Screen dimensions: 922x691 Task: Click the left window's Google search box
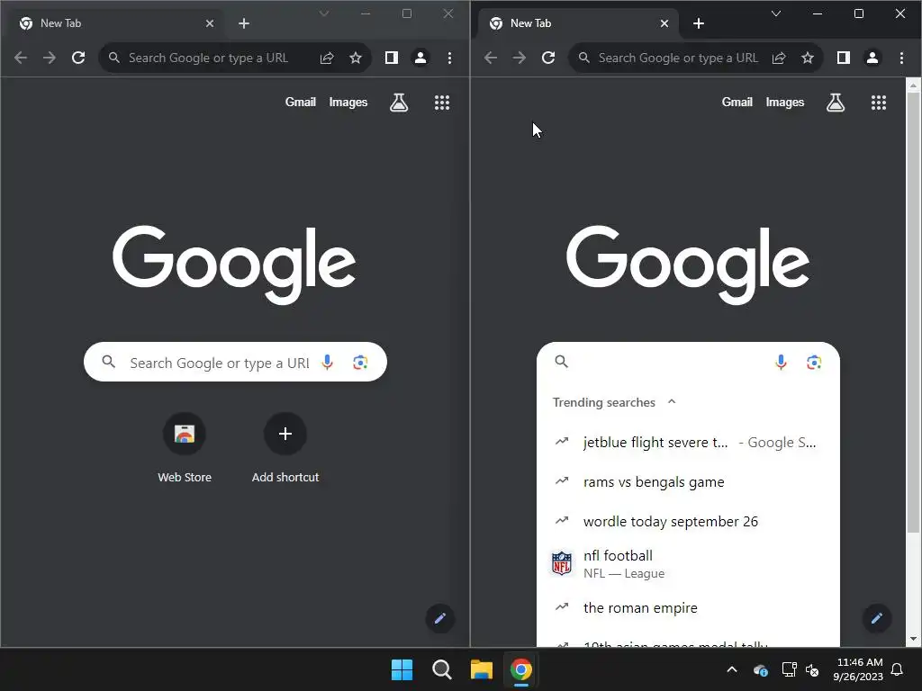click(235, 362)
